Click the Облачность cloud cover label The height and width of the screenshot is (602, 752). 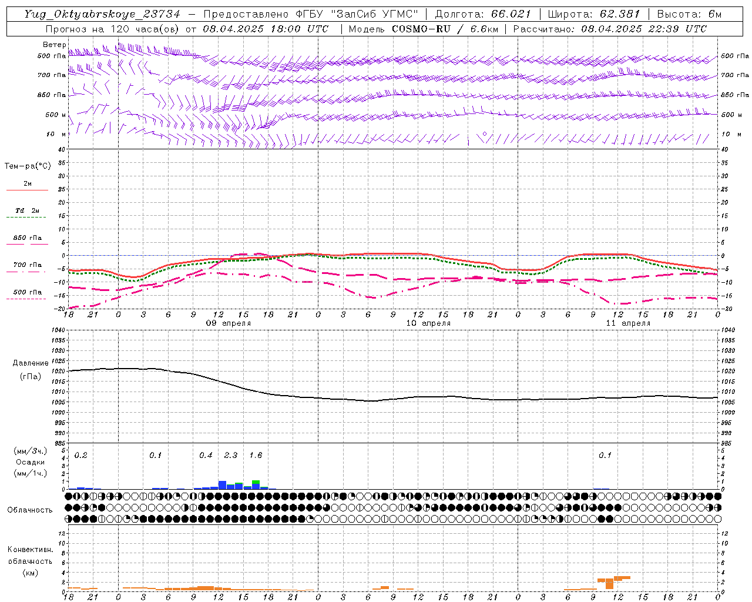coord(30,510)
